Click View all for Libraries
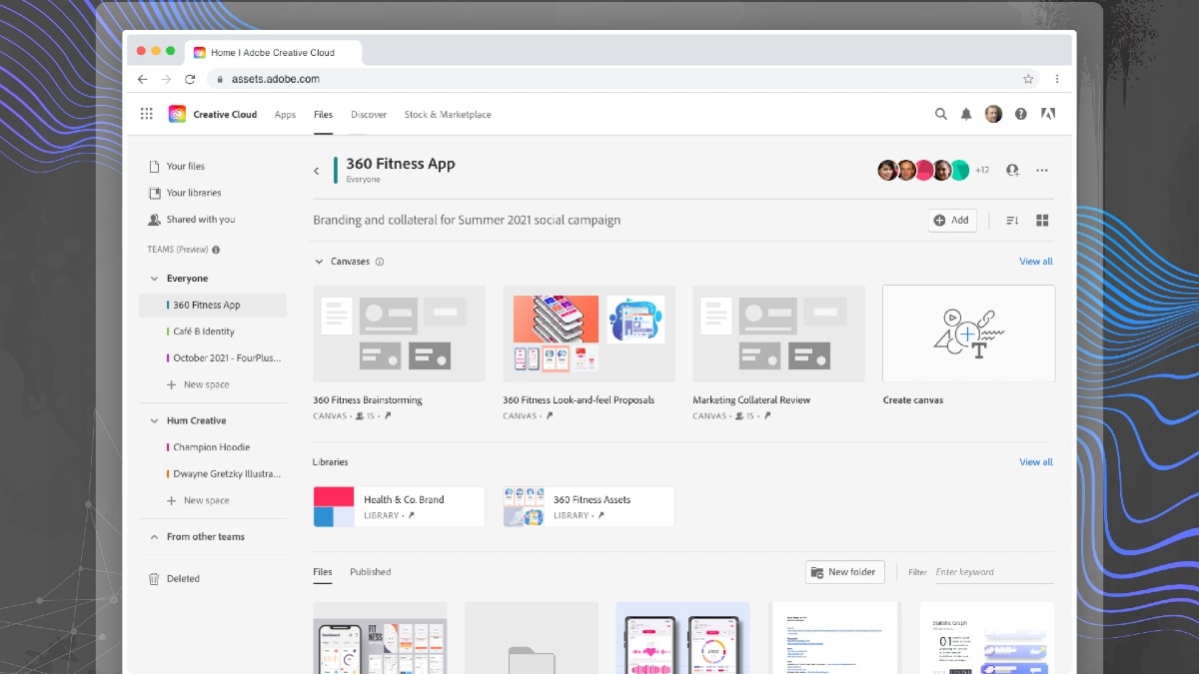Image resolution: width=1199 pixels, height=674 pixels. [1035, 462]
